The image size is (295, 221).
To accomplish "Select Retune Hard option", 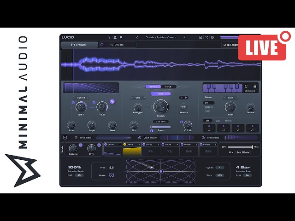I will coord(207,111).
